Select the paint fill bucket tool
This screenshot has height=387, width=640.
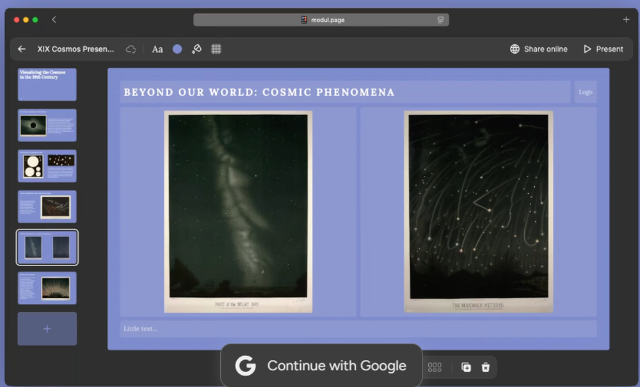tap(196, 49)
